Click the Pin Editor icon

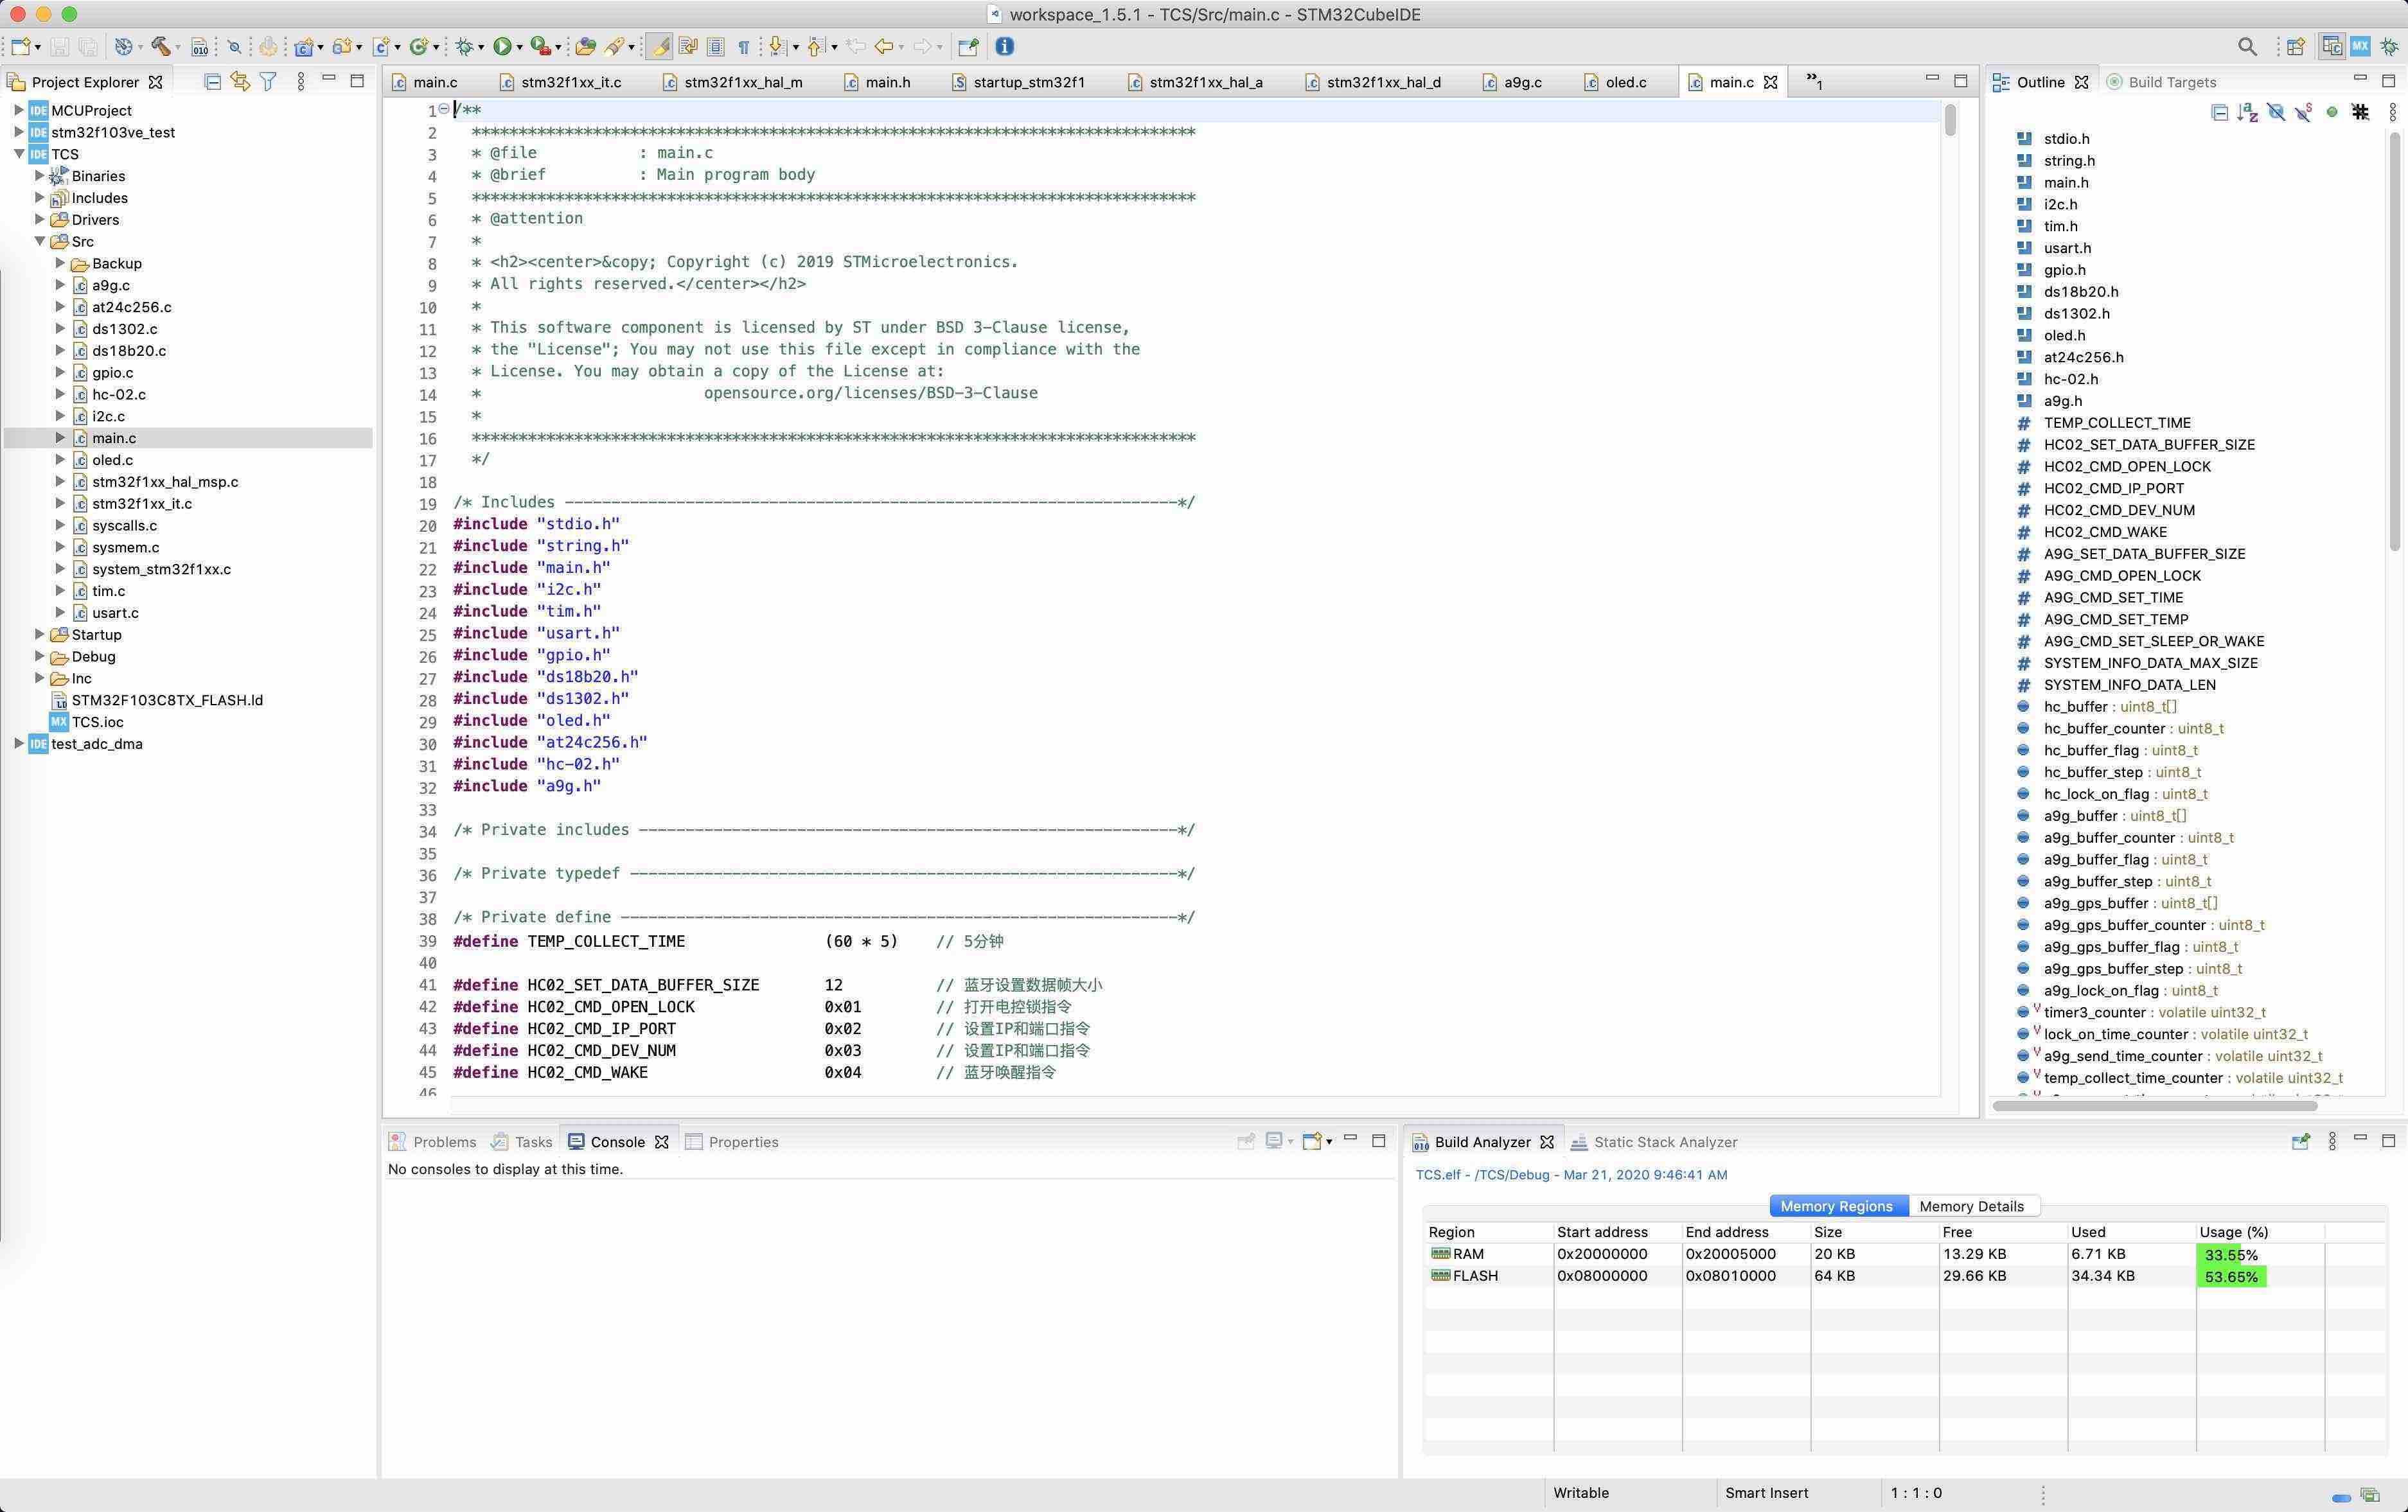(x=968, y=47)
